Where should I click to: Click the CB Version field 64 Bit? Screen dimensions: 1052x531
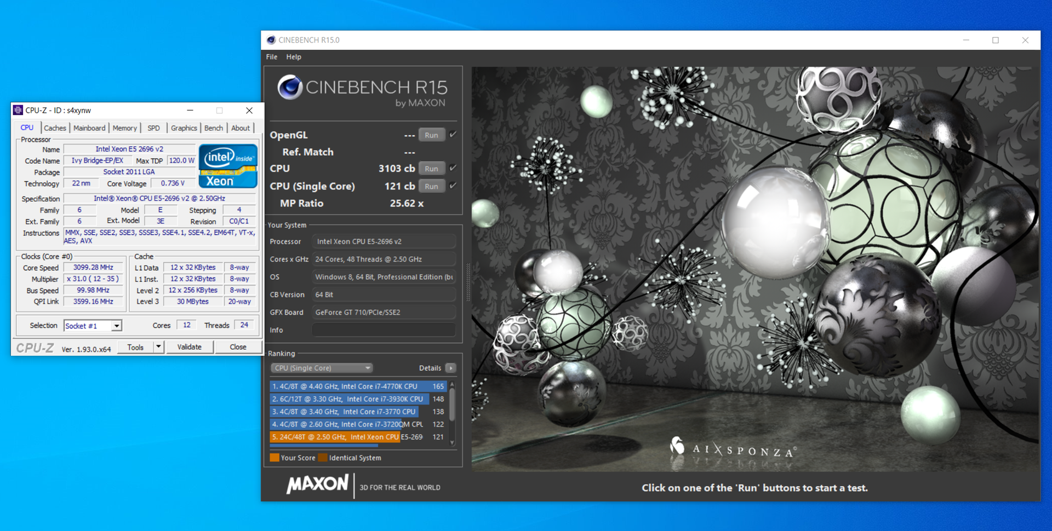pyautogui.click(x=384, y=295)
